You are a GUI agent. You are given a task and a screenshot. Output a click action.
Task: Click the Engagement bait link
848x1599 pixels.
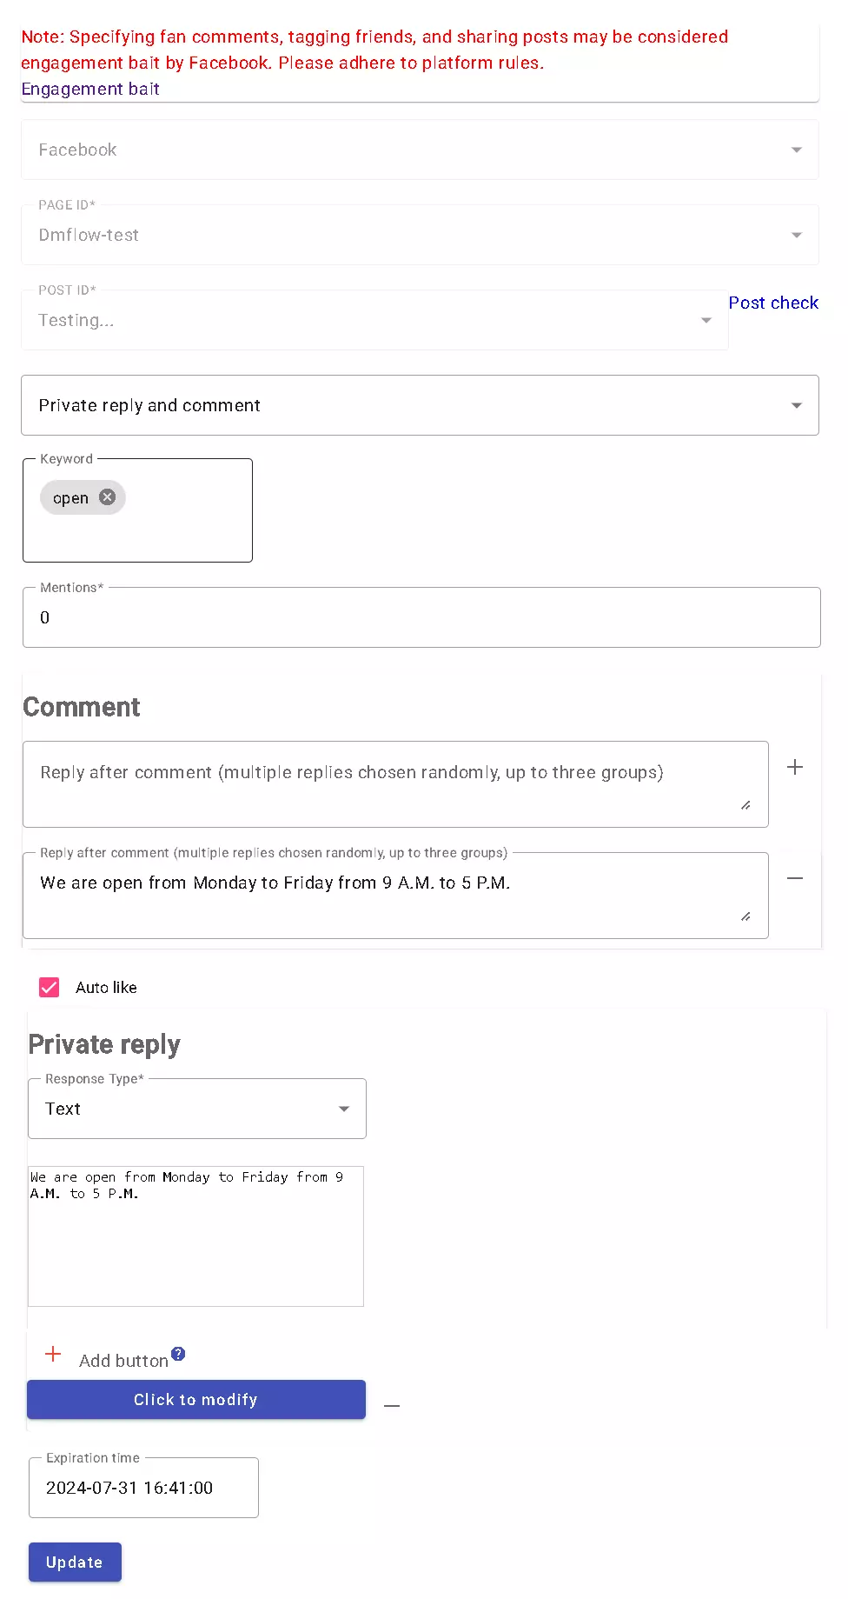click(90, 89)
